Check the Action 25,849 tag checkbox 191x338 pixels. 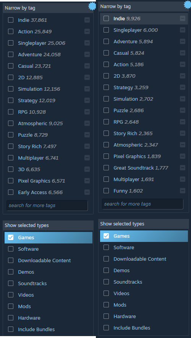pyautogui.click(x=11, y=31)
